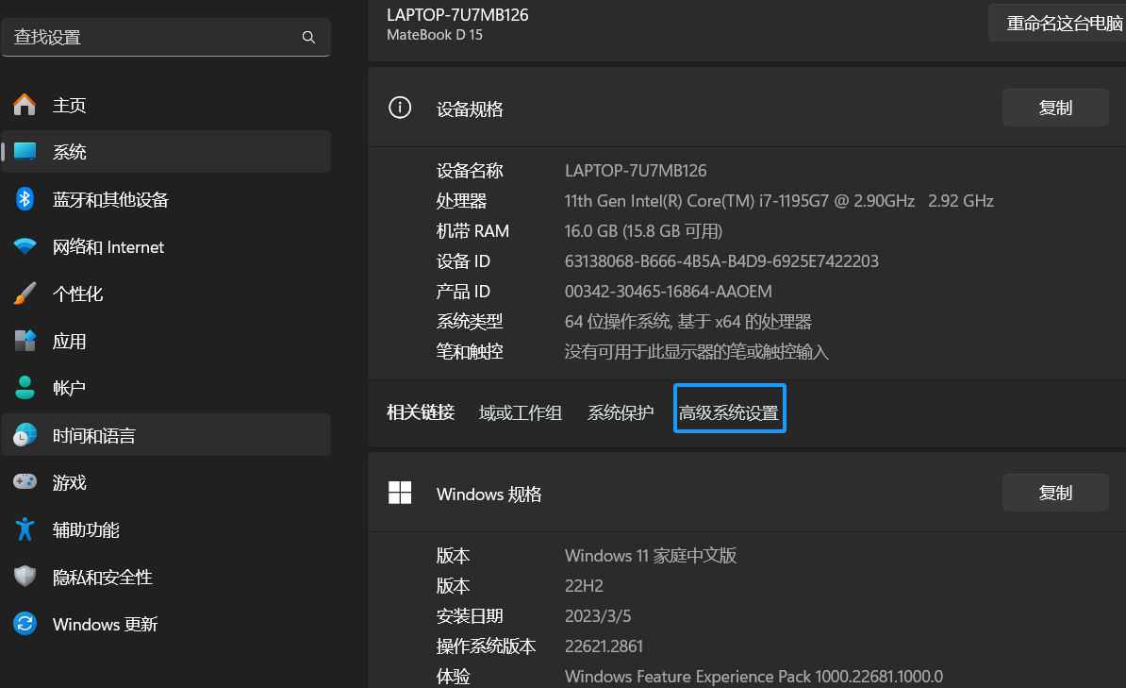Click the LAPTOP-7U7MB126 title at top
The height and width of the screenshot is (688, 1126).
tap(457, 15)
